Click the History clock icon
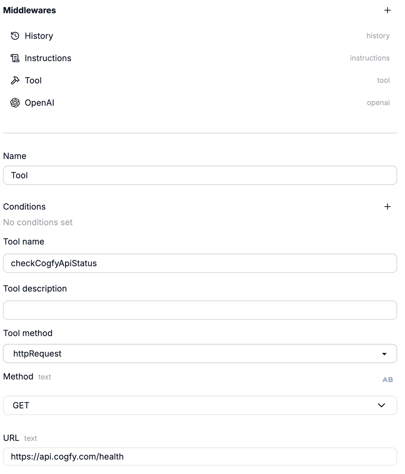 pos(15,36)
